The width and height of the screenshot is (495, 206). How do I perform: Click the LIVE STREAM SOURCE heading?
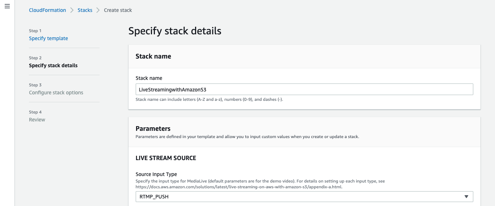coord(166,158)
